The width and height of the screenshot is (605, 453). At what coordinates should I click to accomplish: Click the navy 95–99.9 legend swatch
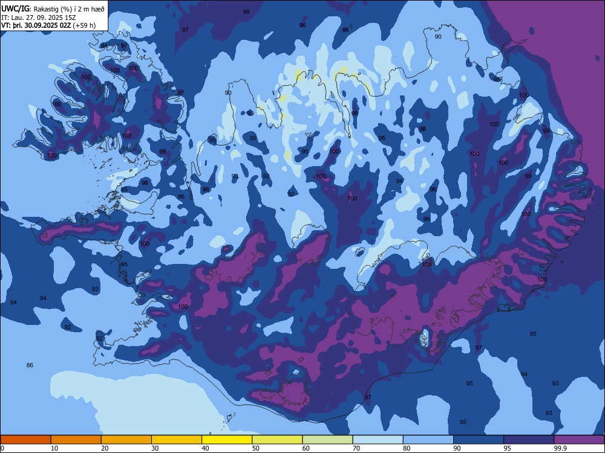coord(529,440)
